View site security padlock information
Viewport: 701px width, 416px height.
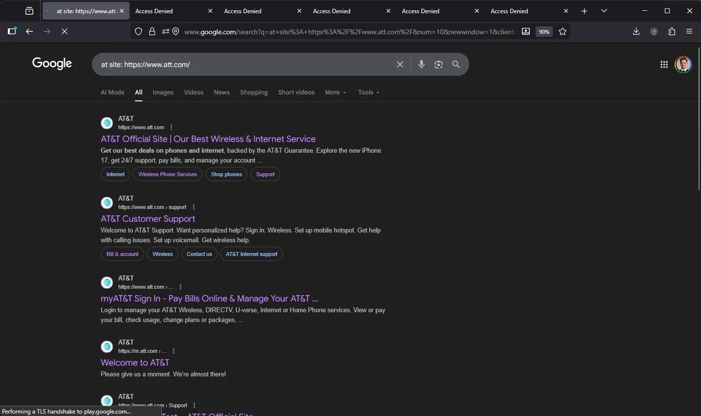[152, 31]
